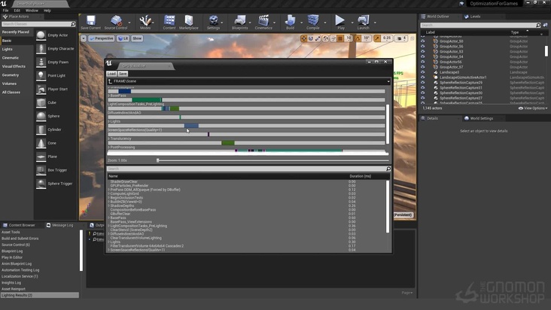Expand the Lights row in the duration list
Image resolution: width=551 pixels, height=310 pixels.
click(108, 242)
